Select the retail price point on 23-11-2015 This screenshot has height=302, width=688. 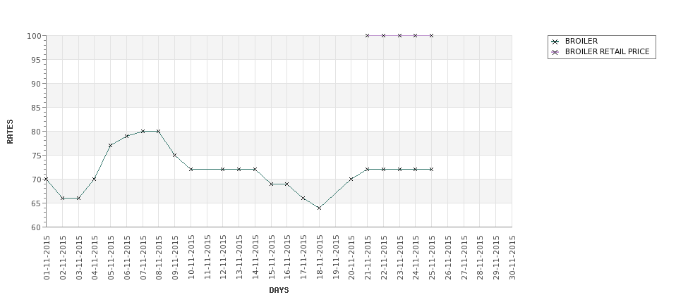pos(399,35)
